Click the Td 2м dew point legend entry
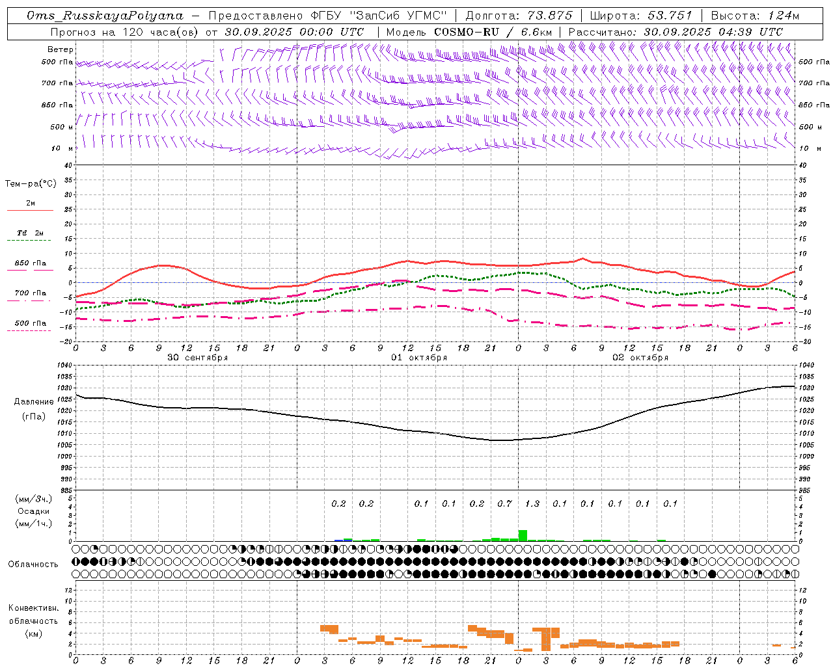Image resolution: width=833 pixels, height=666 pixels. point(30,236)
